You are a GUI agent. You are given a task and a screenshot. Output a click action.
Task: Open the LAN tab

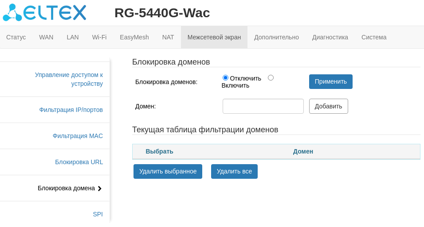click(73, 37)
